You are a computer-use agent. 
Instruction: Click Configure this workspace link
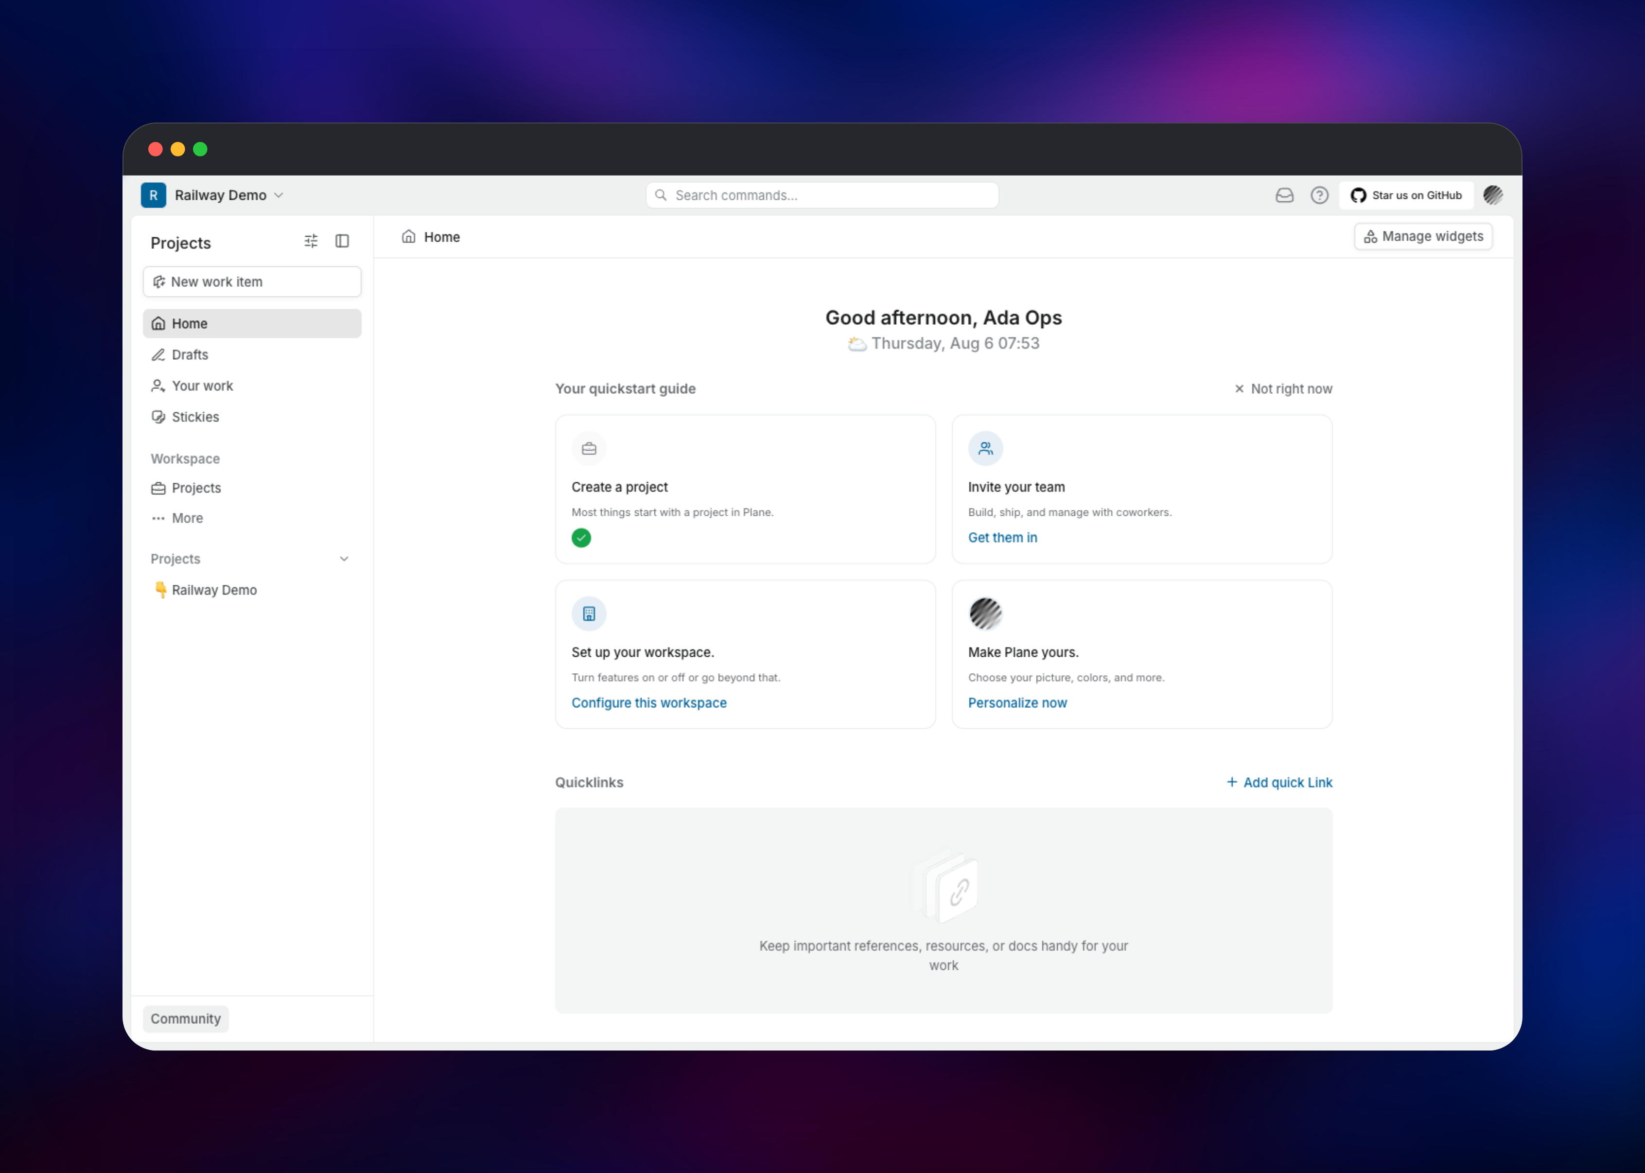click(x=649, y=703)
